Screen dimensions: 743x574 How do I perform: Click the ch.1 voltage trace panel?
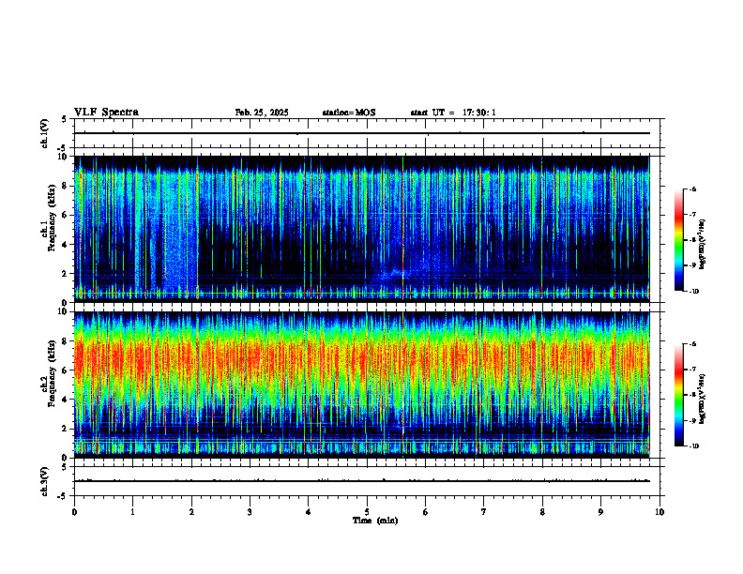coord(367,133)
